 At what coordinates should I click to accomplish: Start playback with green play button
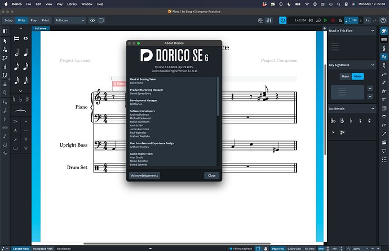[325, 20]
